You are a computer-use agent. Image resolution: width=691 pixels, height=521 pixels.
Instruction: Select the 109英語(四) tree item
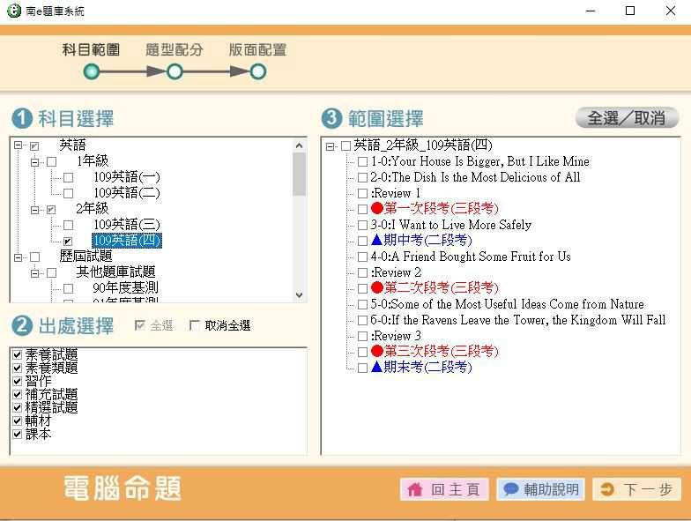pyautogui.click(x=127, y=240)
